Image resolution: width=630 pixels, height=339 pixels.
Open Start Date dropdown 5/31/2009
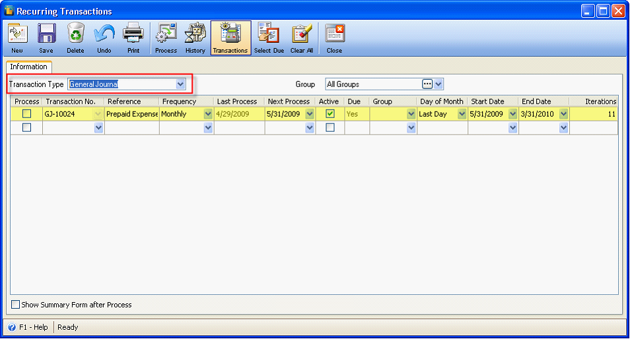coord(512,114)
